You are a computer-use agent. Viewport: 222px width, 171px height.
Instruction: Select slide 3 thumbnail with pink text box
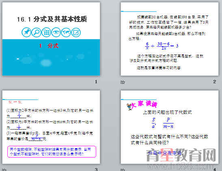(51, 127)
